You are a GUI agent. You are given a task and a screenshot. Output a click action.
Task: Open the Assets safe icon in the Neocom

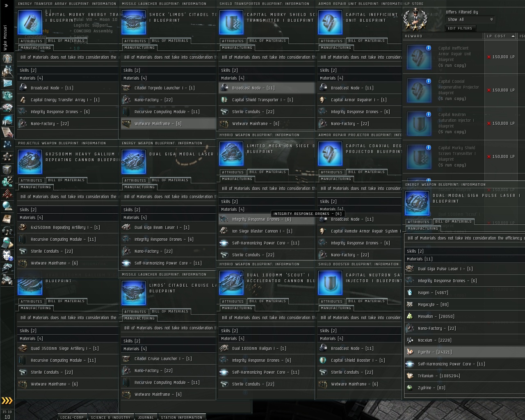coord(7,169)
